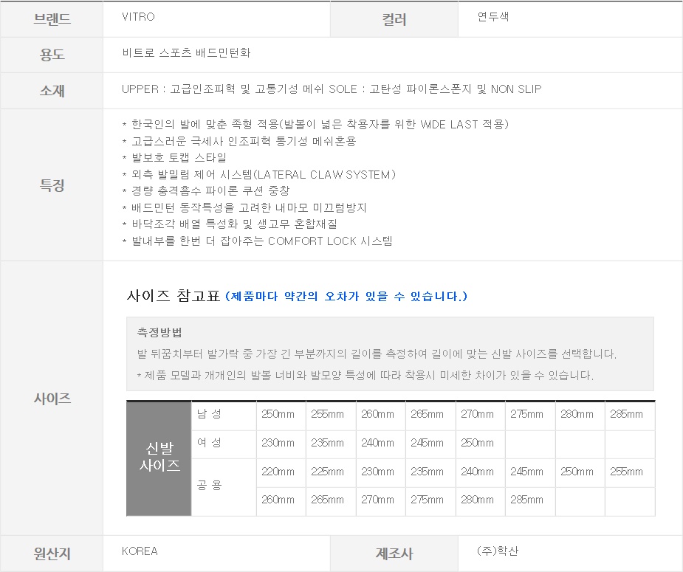This screenshot has height=572, width=683.
Task: Click the KOREA origin value
Action: tap(140, 551)
